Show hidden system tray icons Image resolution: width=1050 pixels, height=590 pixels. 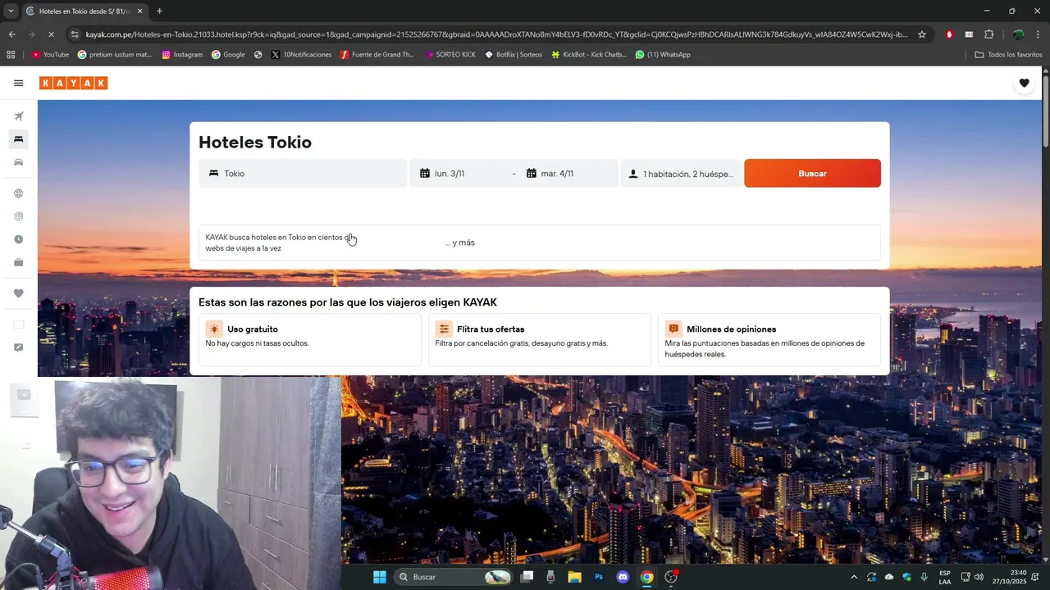point(854,577)
